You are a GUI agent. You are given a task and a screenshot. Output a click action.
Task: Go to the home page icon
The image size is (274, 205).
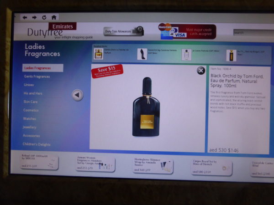tap(54, 17)
